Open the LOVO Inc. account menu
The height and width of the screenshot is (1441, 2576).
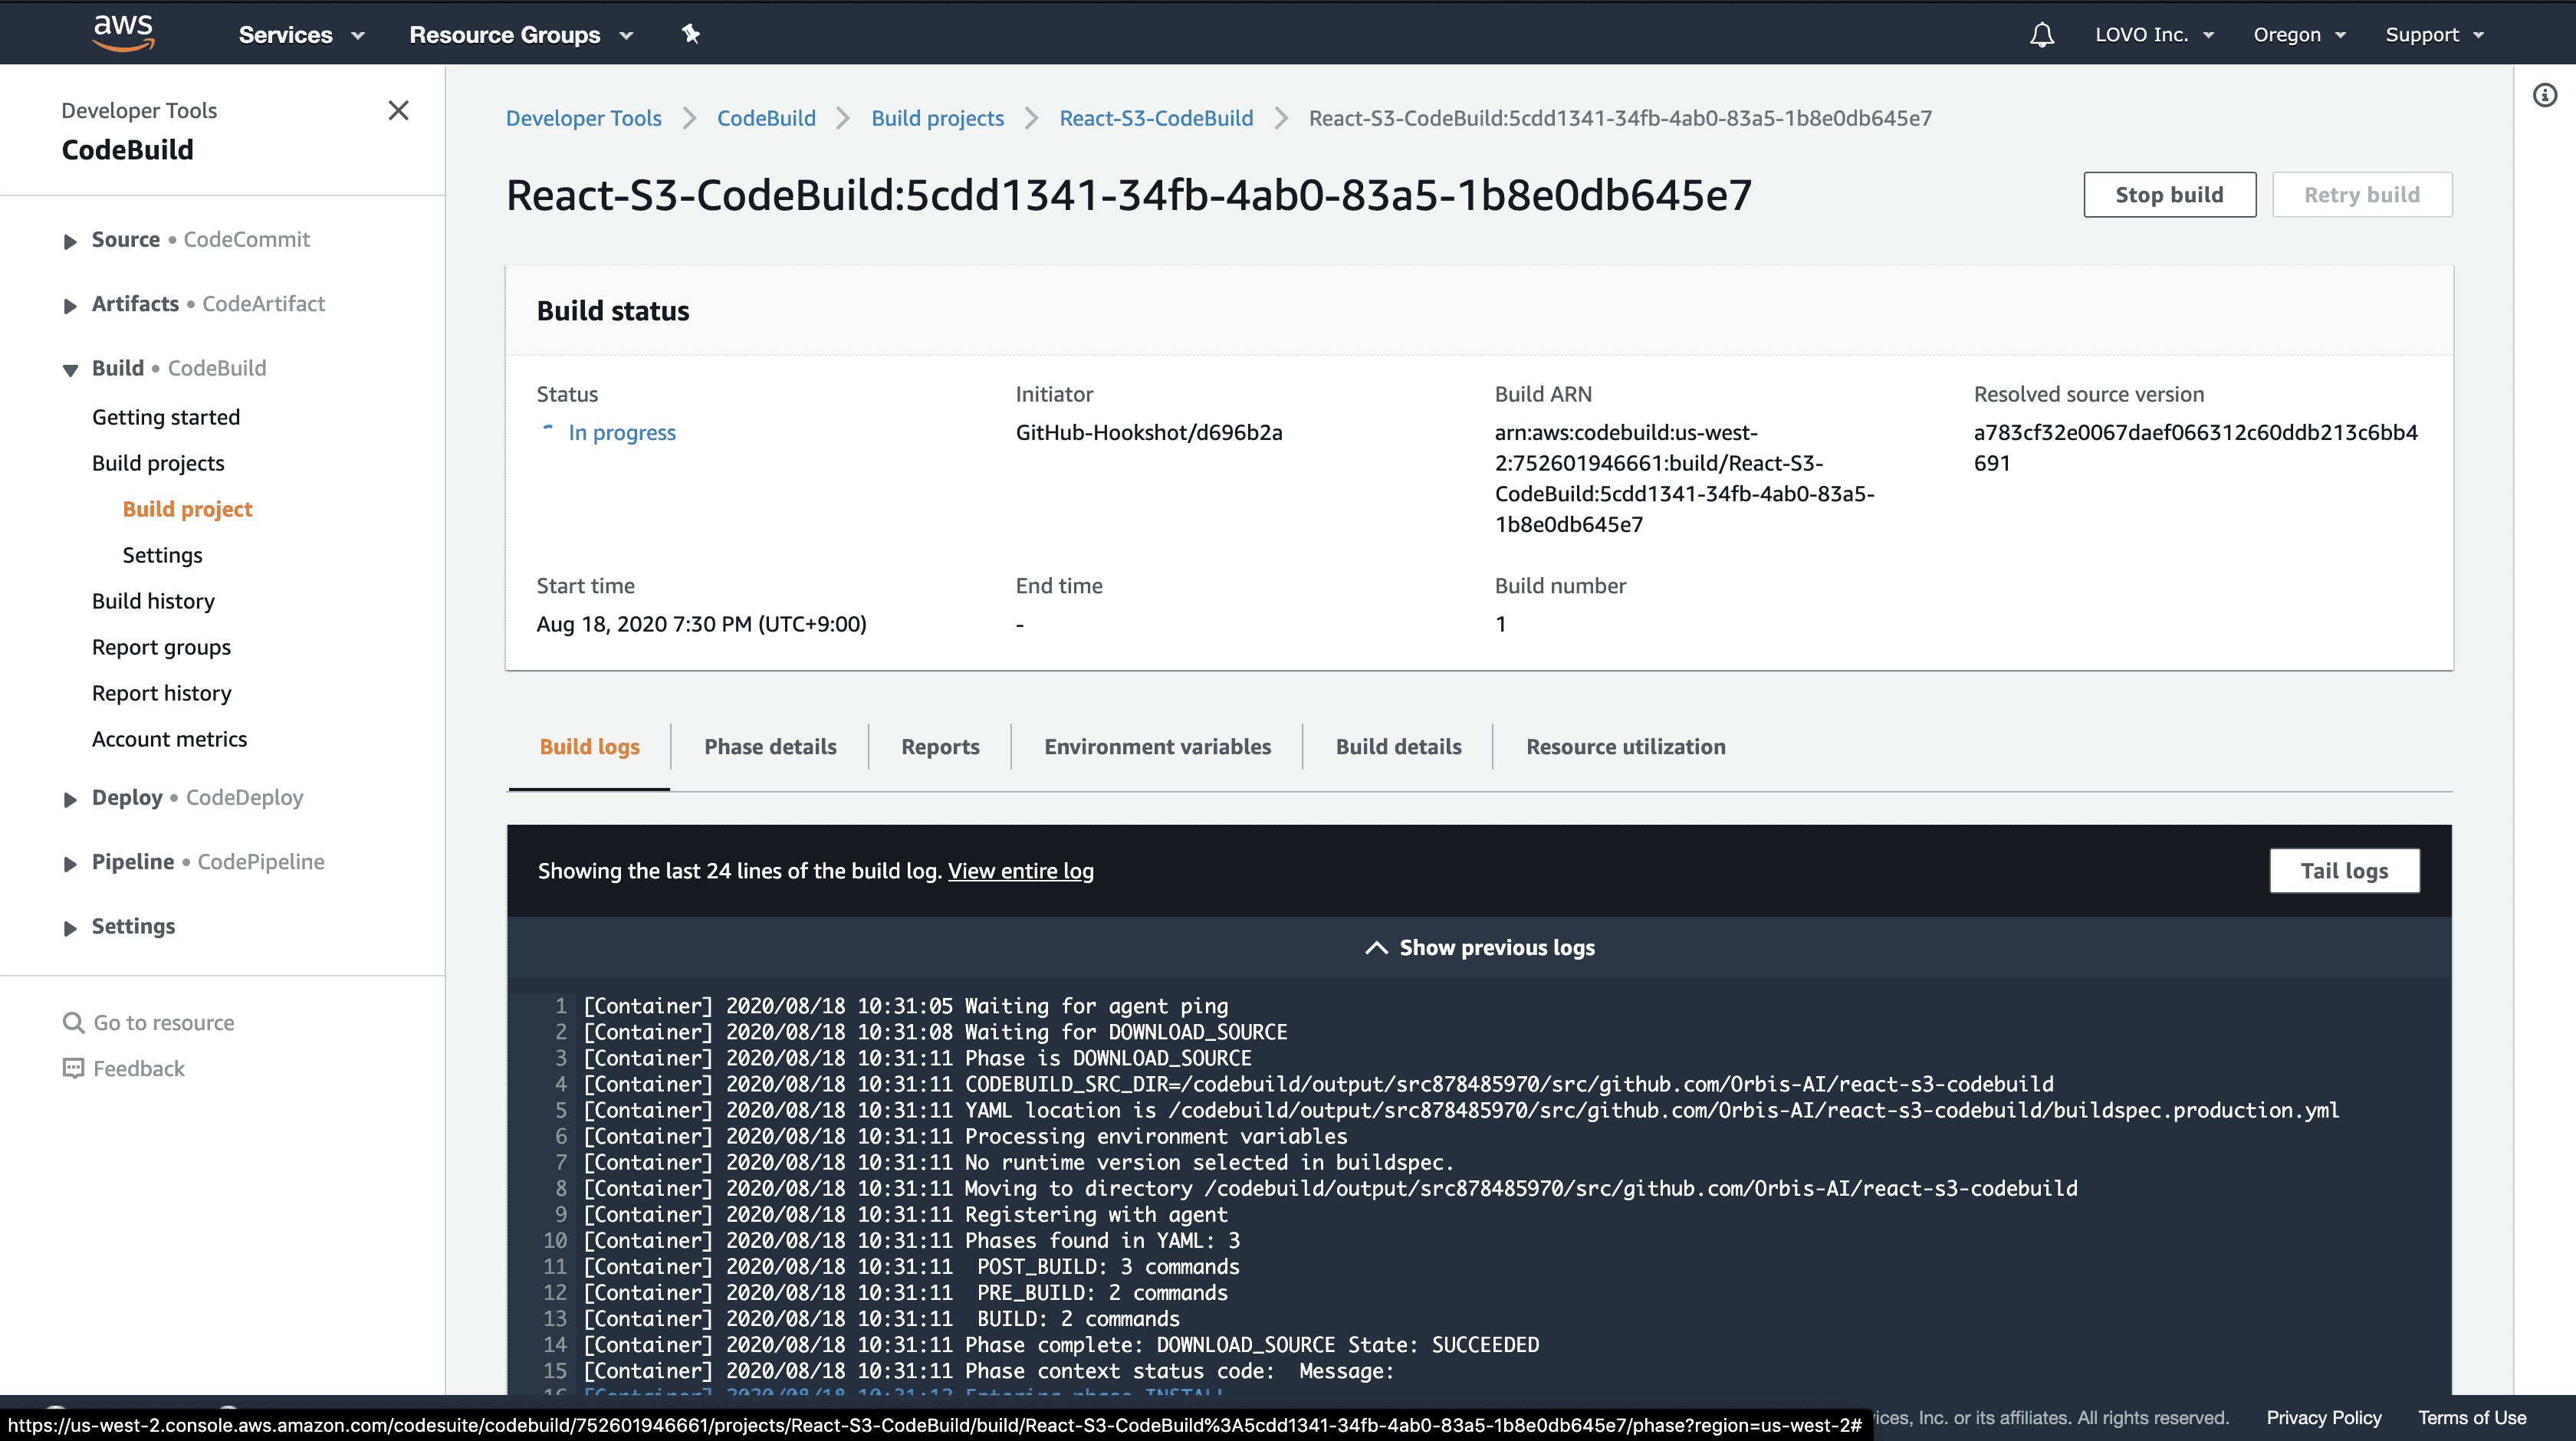coord(2154,35)
